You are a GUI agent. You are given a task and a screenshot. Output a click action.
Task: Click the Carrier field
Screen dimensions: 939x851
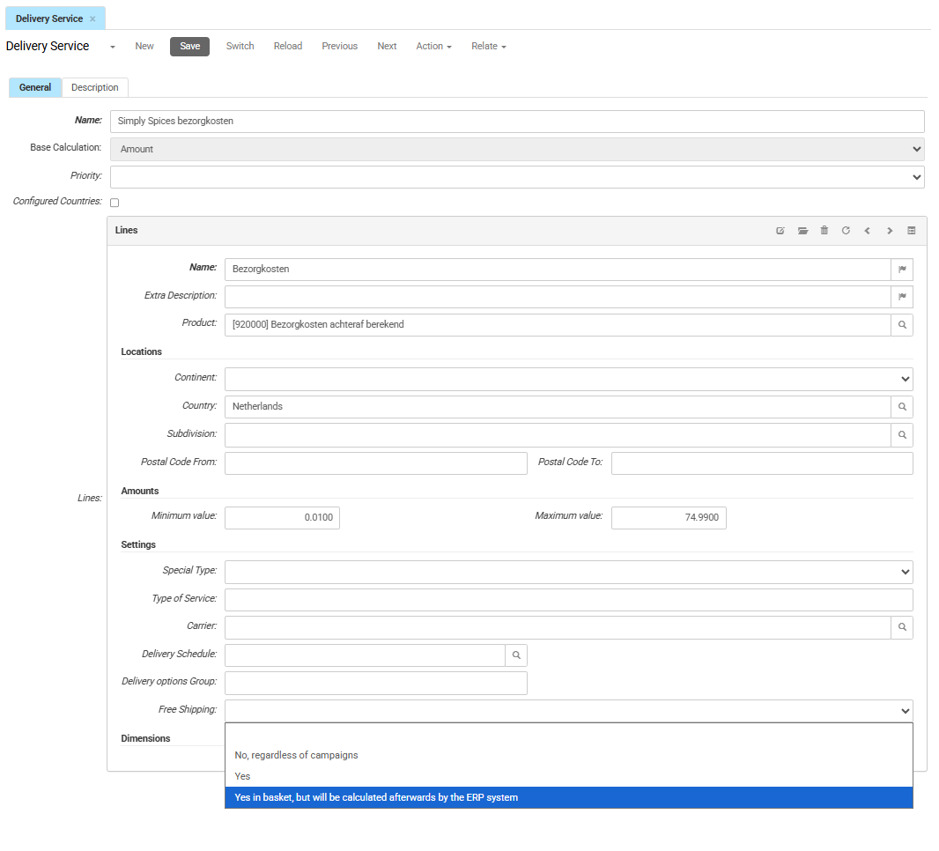[558, 627]
